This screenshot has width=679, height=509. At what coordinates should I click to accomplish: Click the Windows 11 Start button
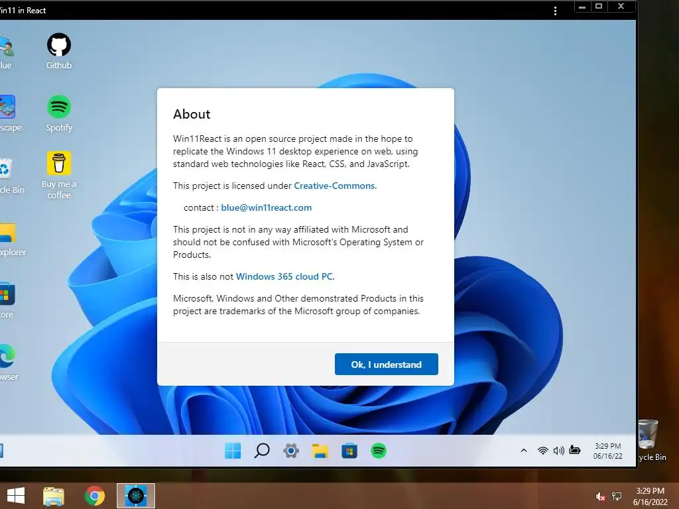click(233, 451)
